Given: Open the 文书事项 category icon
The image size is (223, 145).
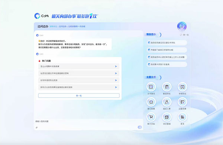Looking at the screenshot, I should (151, 87).
